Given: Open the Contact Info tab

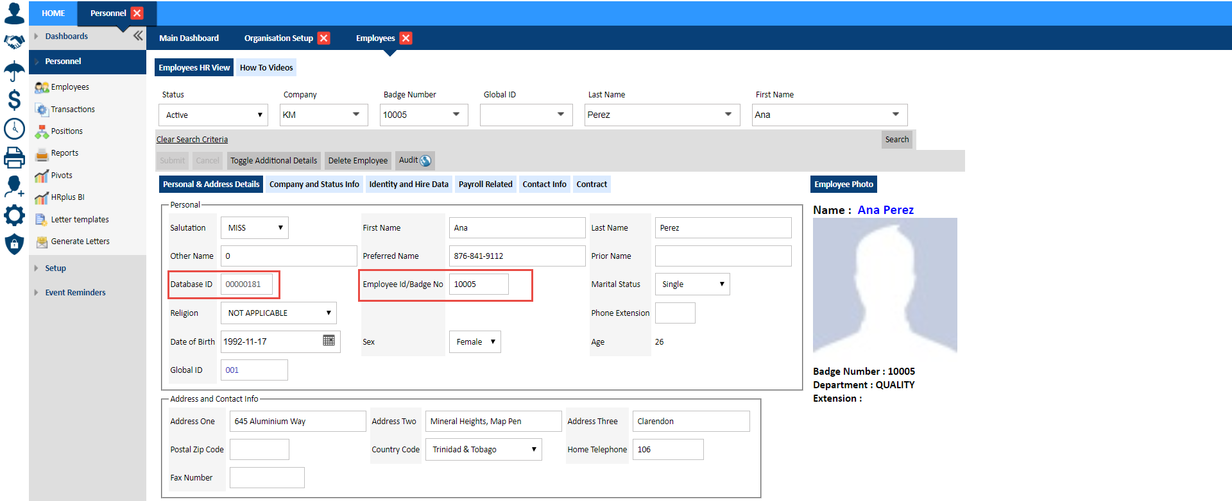Looking at the screenshot, I should (x=545, y=184).
